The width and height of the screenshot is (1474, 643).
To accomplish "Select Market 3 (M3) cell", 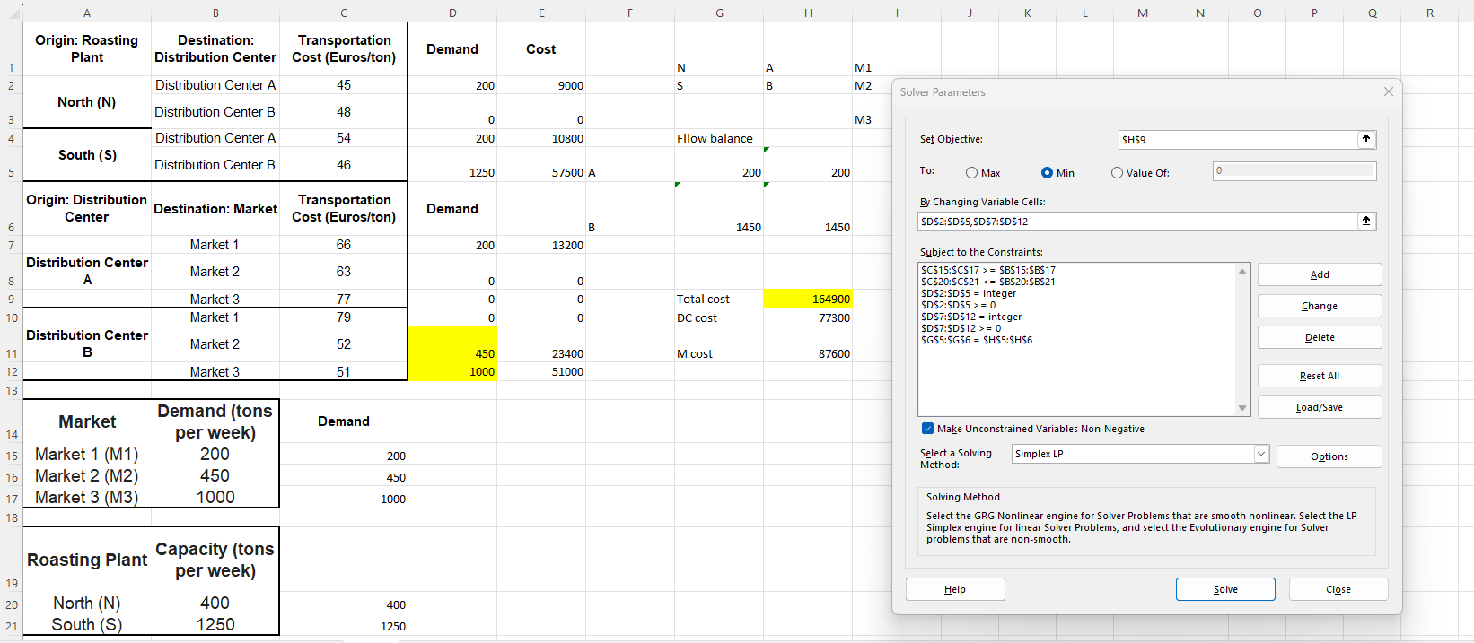I will (x=87, y=498).
